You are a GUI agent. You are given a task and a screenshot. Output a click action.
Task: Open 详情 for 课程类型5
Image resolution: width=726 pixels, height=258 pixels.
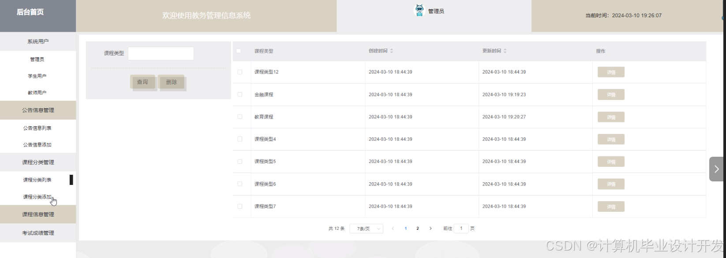click(611, 162)
